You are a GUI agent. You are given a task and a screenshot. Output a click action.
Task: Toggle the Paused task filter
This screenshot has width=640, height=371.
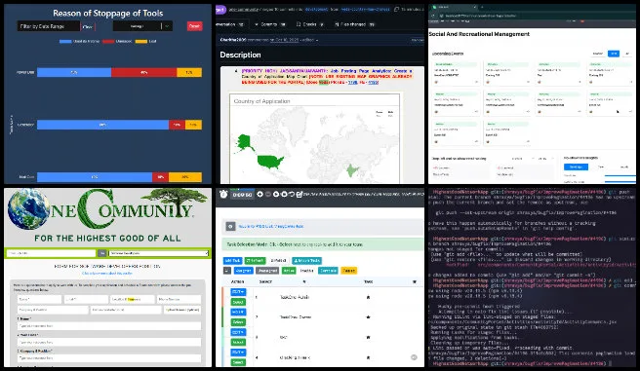click(x=348, y=271)
